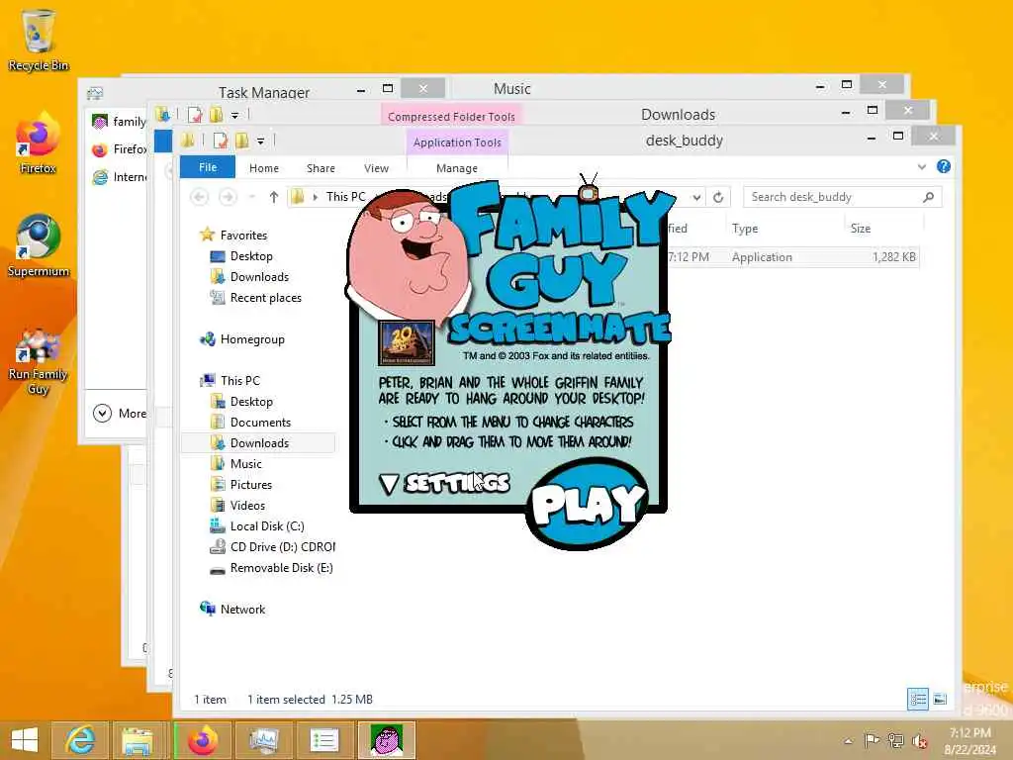The height and width of the screenshot is (760, 1013).
Task: Open Internet Explorer from taskbar
Action: 81,740
